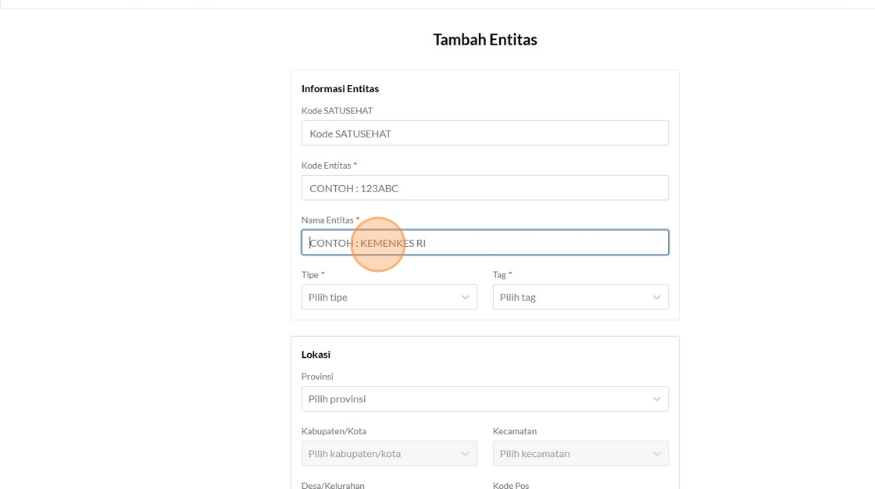
Task: Click the Tipe label above dropdown
Action: coord(310,275)
